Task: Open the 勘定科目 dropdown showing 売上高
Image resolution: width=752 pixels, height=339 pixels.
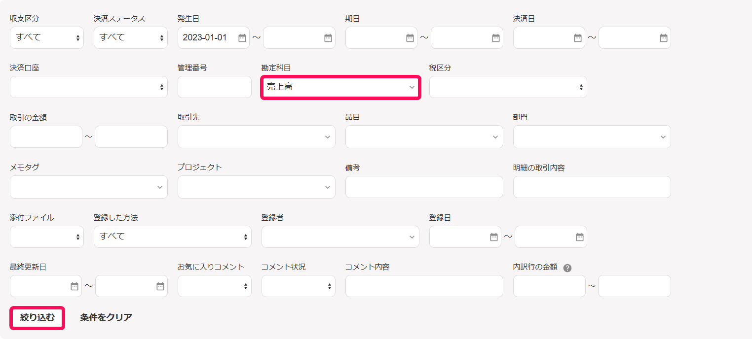Action: [340, 87]
